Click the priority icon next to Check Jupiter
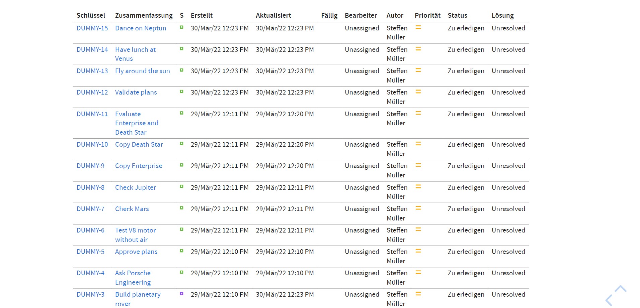The image size is (640, 308). pyautogui.click(x=418, y=187)
